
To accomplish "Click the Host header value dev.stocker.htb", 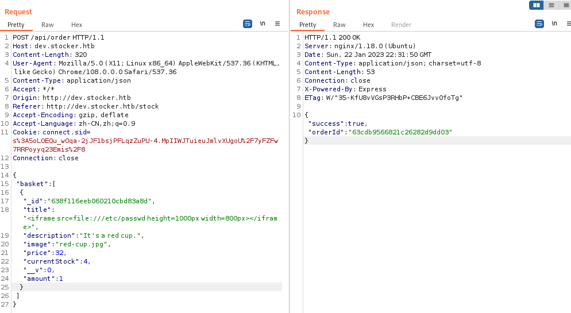I will [x=64, y=46].
